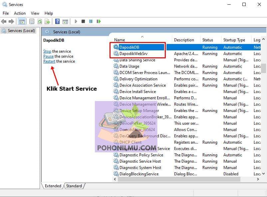267x197 pixels.
Task: Click the gear icon beside DialogBlockingService
Action: 116,174
